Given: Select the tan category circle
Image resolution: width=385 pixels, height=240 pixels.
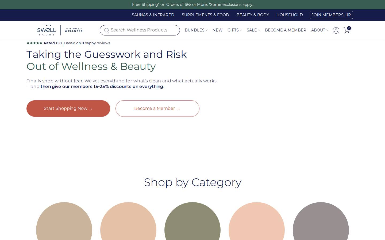Looking at the screenshot, I should (64, 221).
